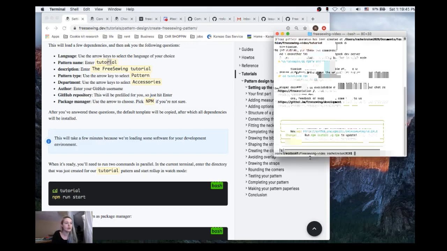Open 'Making your pattern paperless' entry
This screenshot has width=447, height=251.
click(273, 188)
